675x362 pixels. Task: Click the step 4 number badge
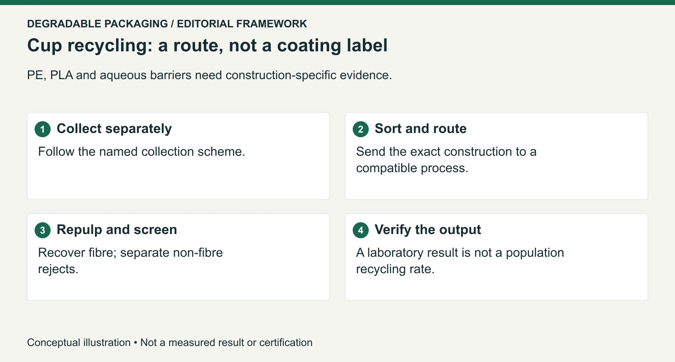pos(361,230)
